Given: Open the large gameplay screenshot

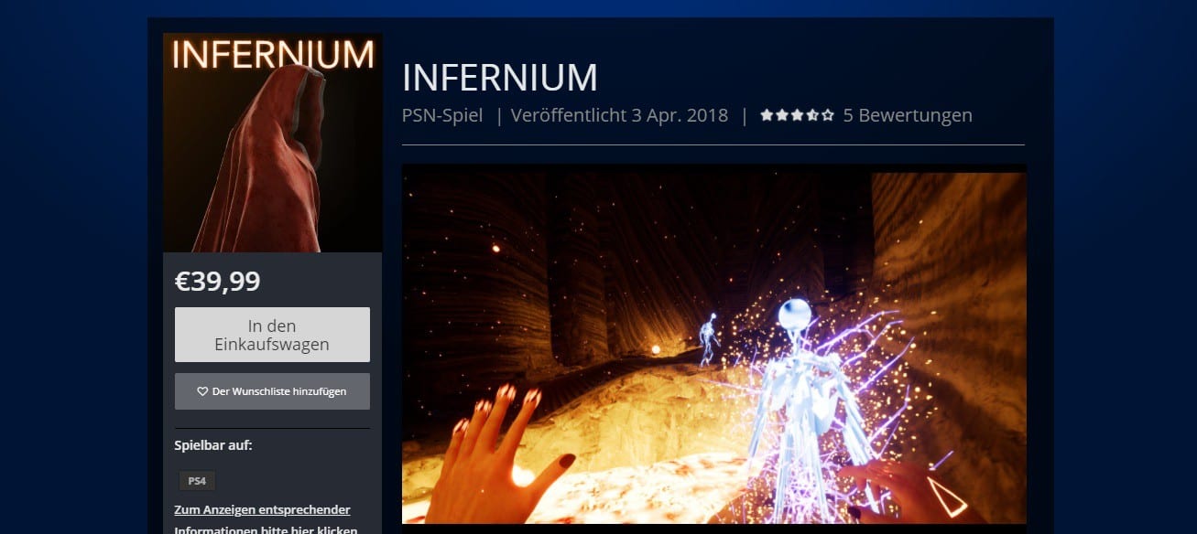Looking at the screenshot, I should [714, 344].
